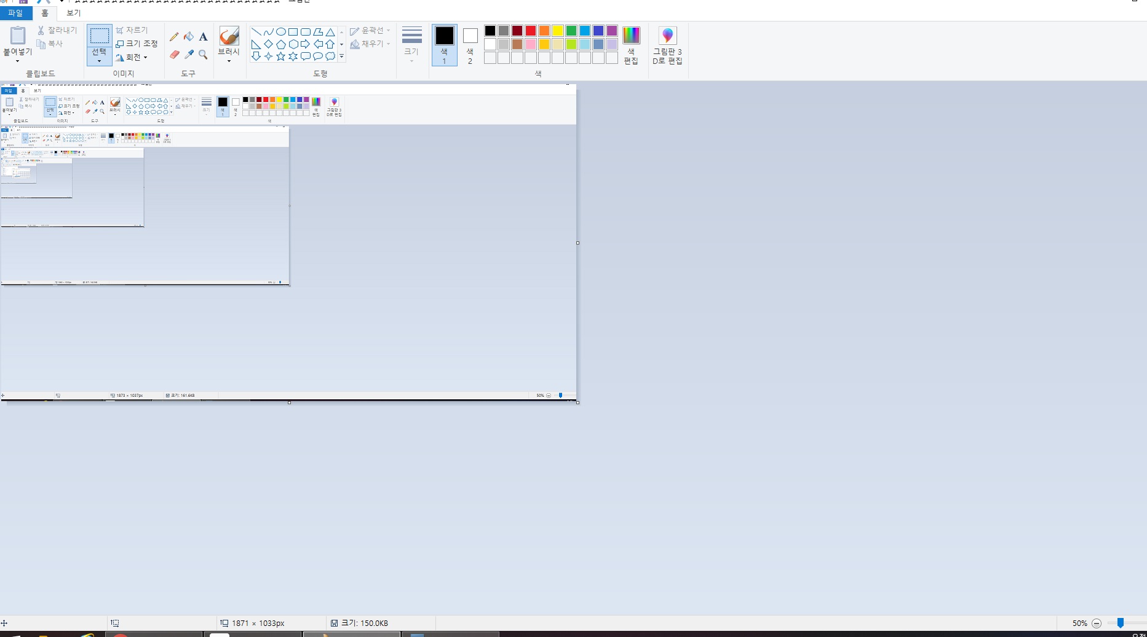Select the Color picker eyedropper tool
Image resolution: width=1147 pixels, height=637 pixels.
(x=189, y=55)
